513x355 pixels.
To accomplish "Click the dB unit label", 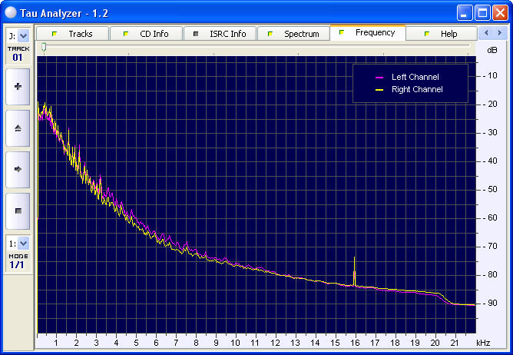I will (492, 50).
